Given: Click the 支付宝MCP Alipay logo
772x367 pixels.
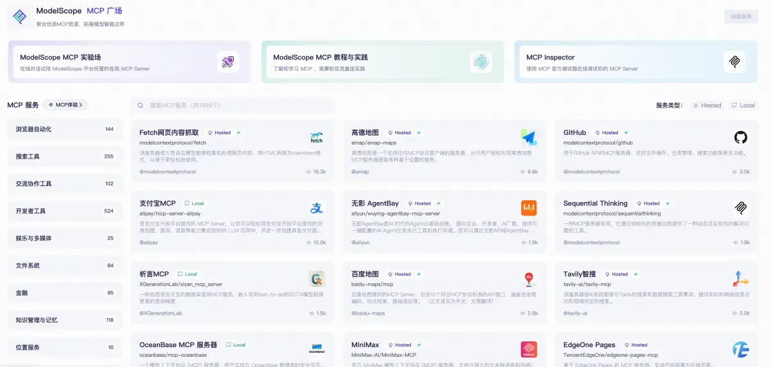Looking at the screenshot, I should coord(317,208).
